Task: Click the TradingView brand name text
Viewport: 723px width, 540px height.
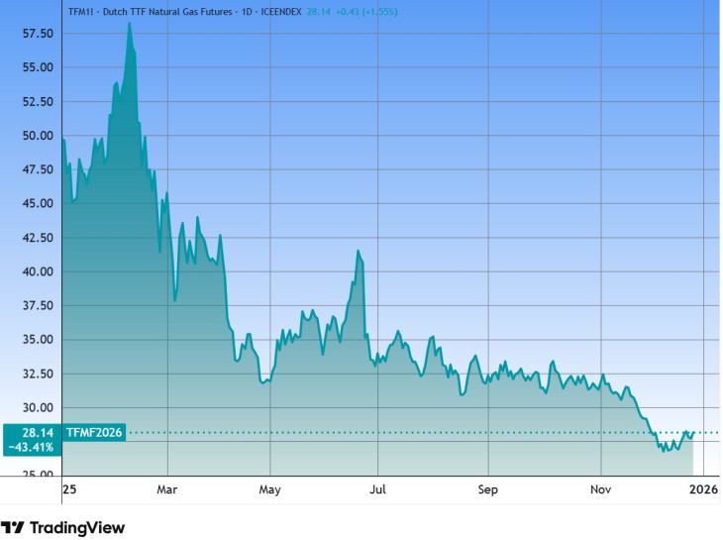Action: [77, 528]
